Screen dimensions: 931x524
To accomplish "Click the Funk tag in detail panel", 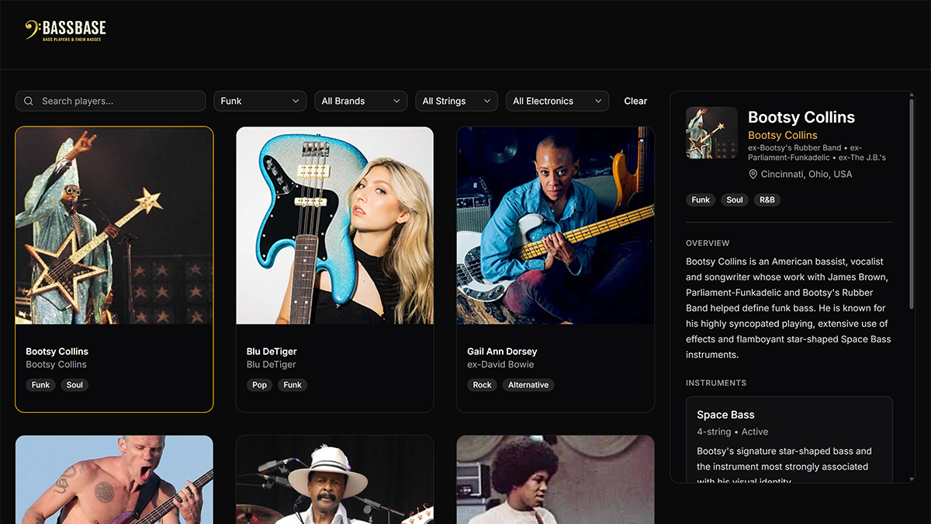I will tap(701, 200).
